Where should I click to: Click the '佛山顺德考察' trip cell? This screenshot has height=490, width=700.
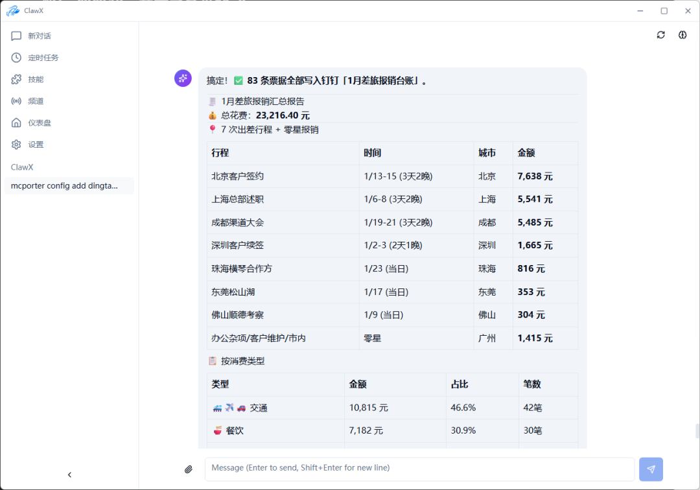tap(283, 315)
